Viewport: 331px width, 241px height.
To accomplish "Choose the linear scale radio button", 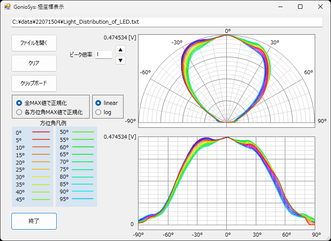I will pos(98,103).
